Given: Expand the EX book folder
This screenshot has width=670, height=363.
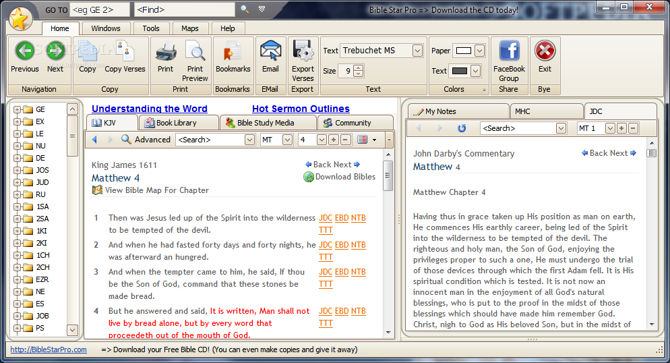Looking at the screenshot, I should coord(17,121).
